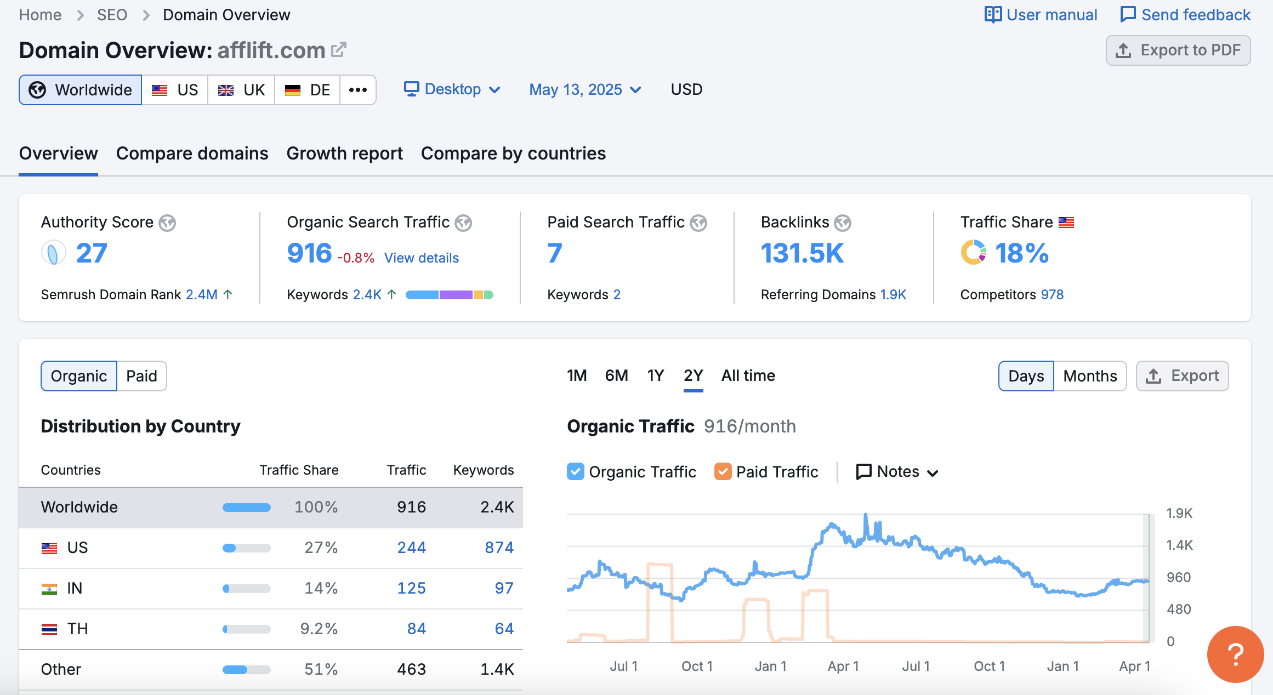Select the Days granularity toggle
The image size is (1273, 695).
click(1026, 376)
